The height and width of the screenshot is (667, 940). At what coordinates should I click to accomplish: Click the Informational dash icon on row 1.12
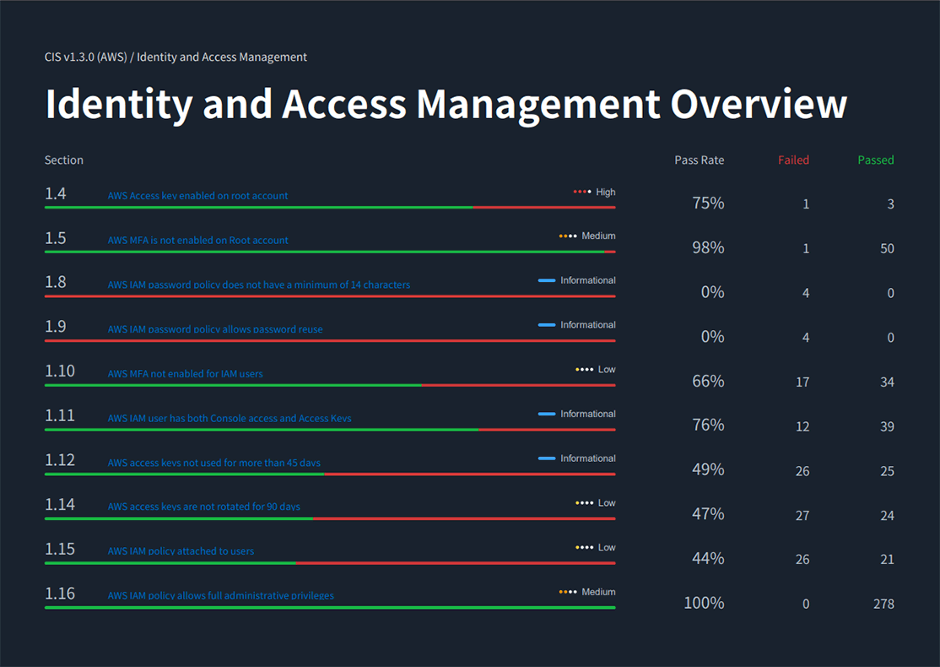coord(547,458)
